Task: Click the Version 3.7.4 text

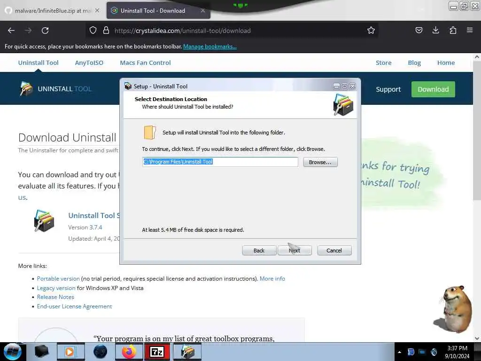Action: [85, 227]
